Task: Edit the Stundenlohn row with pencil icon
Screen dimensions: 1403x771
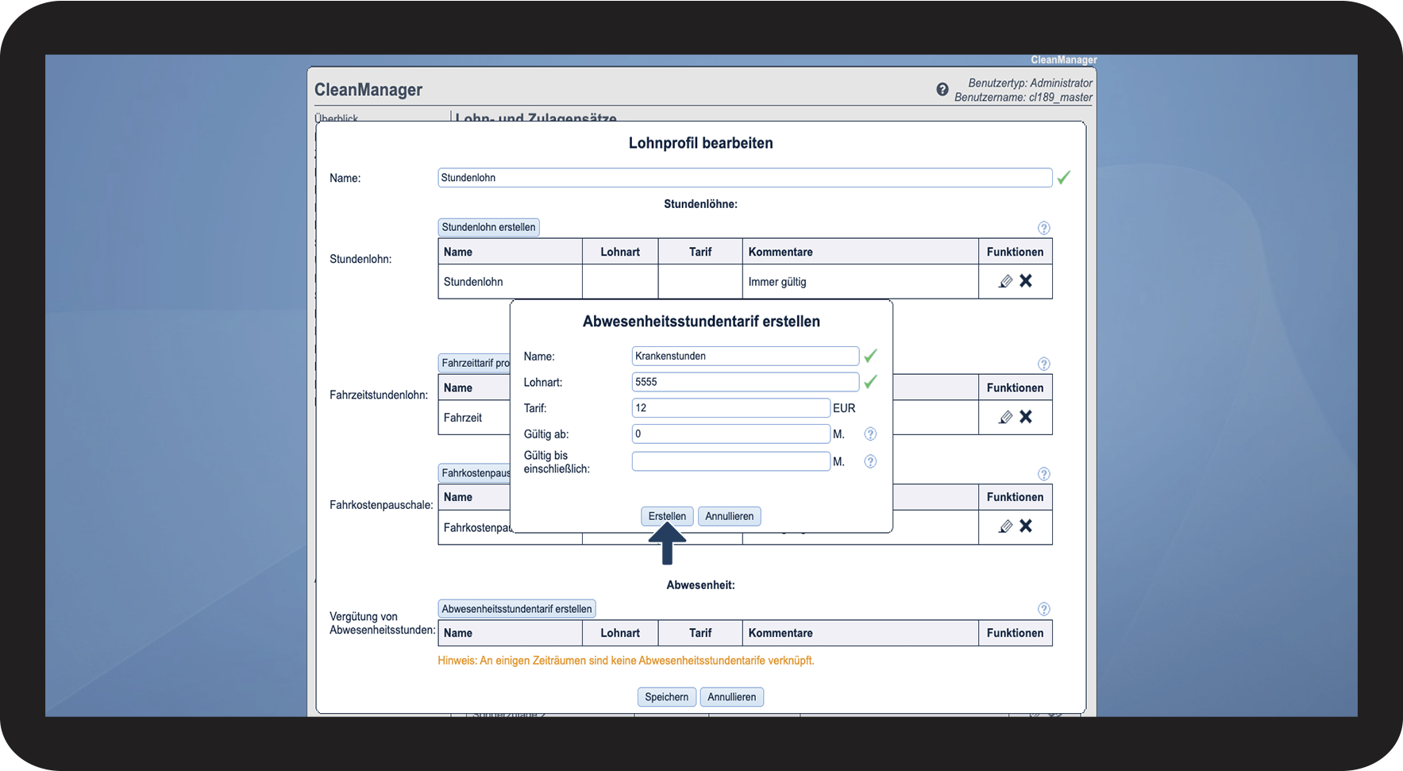Action: [x=1005, y=281]
